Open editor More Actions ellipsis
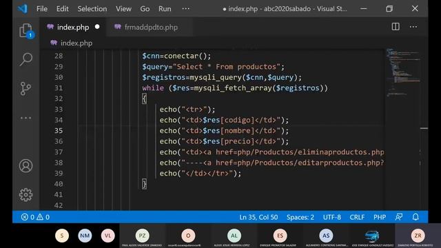The width and height of the screenshot is (441, 248). [413, 27]
